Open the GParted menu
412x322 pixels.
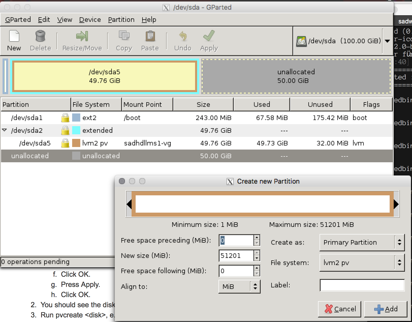[x=18, y=20]
